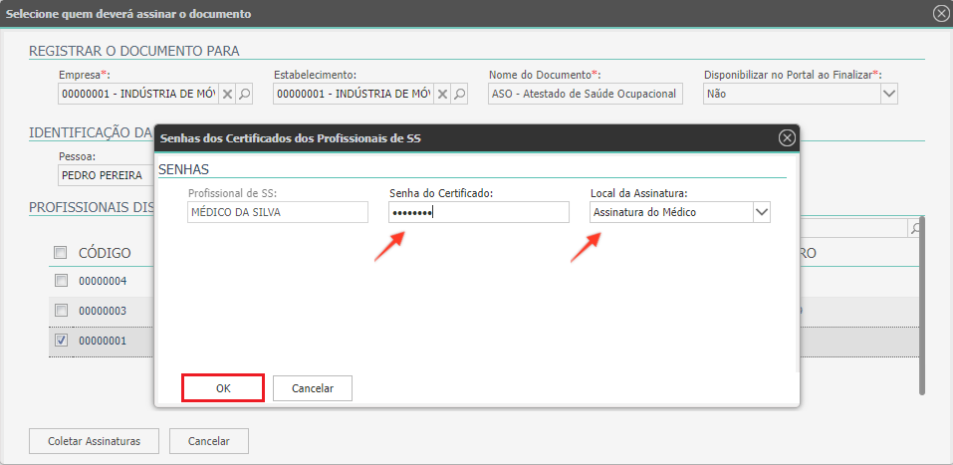Open Disponibilizar no Portal ao Finalizar dropdown
The height and width of the screenshot is (465, 953).
(888, 95)
